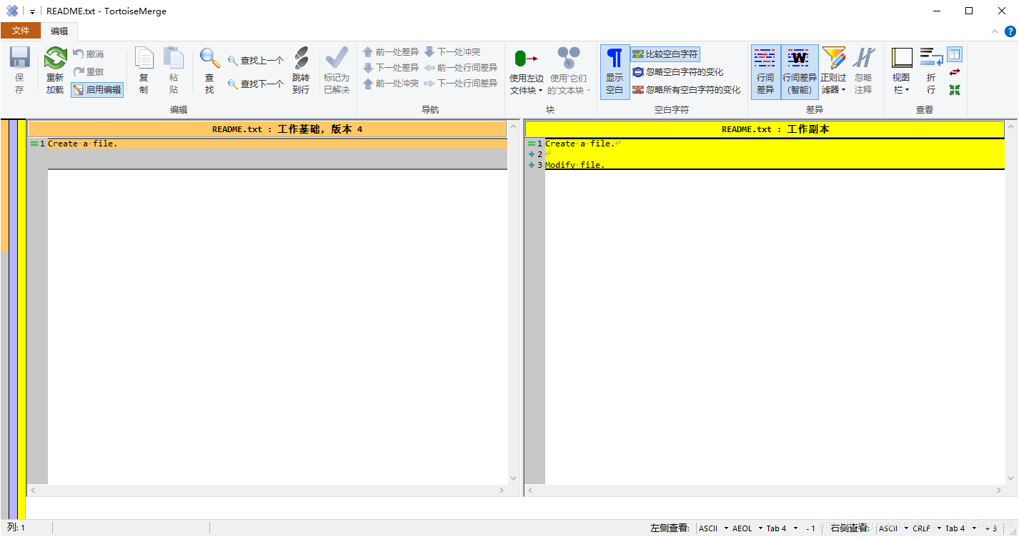Go to 前一处冲突 previous conflict
The image size is (1019, 537).
tap(391, 84)
